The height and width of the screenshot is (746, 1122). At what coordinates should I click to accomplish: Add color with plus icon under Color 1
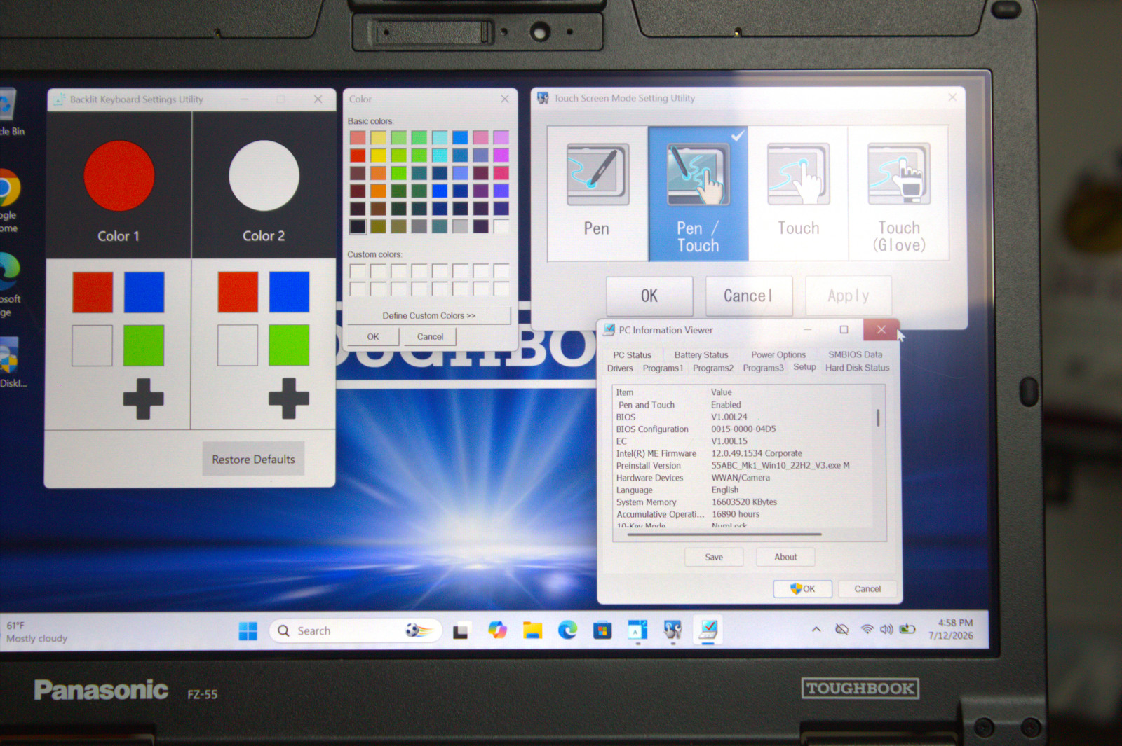[x=143, y=399]
